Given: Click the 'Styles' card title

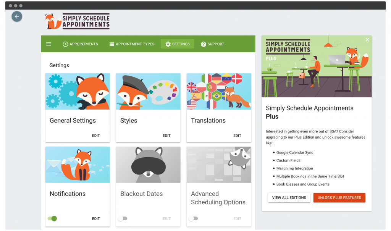Looking at the screenshot, I should 129,121.
